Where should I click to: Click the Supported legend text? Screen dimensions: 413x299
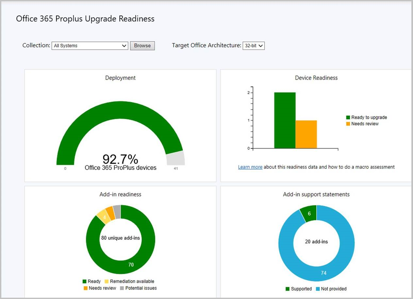click(x=301, y=289)
